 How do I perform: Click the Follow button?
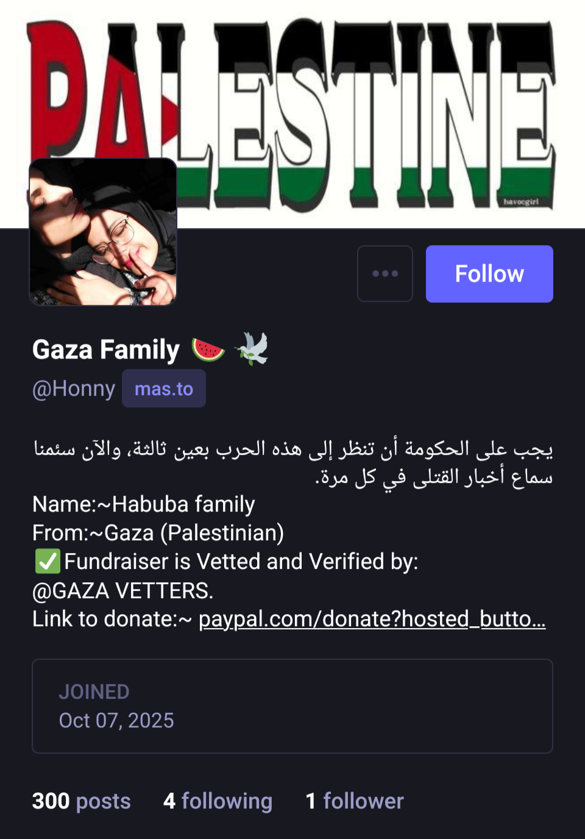489,274
